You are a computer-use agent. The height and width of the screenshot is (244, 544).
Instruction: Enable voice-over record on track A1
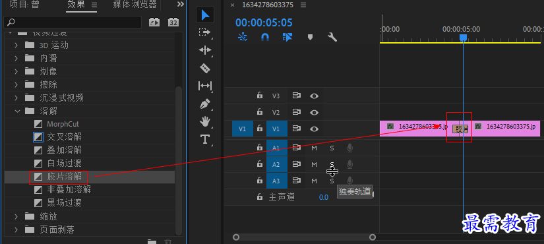coord(349,148)
